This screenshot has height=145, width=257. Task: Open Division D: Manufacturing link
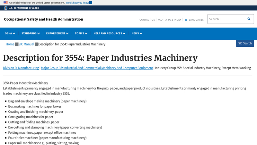coord(21,68)
